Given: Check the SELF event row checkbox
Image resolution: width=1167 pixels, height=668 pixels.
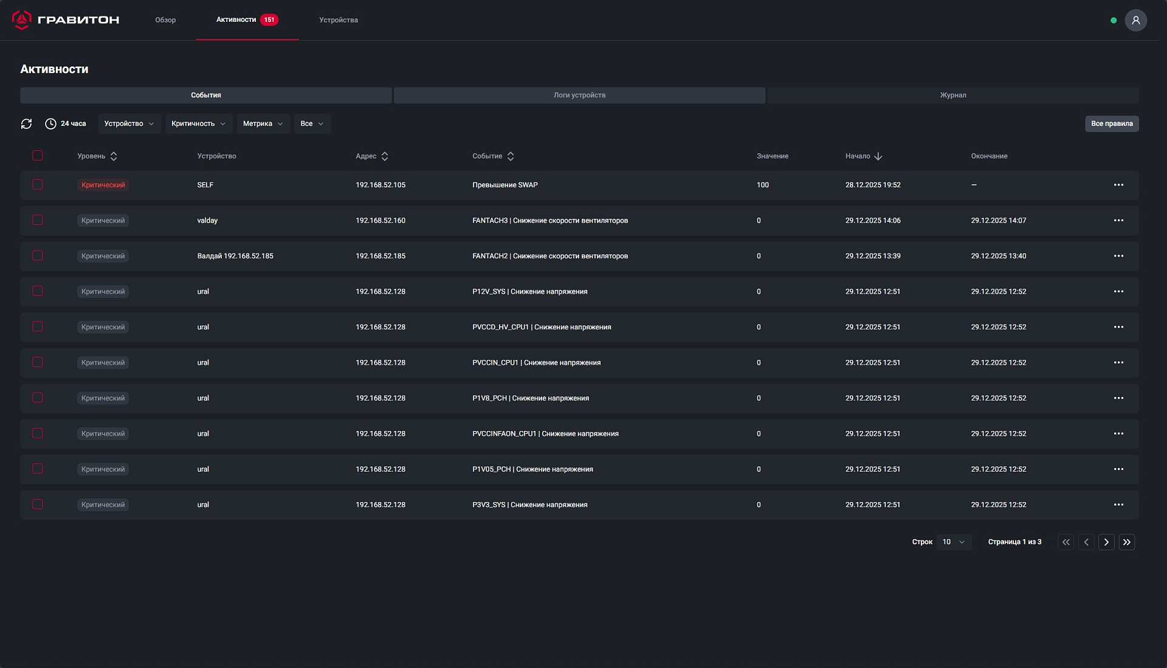Looking at the screenshot, I should click(38, 184).
